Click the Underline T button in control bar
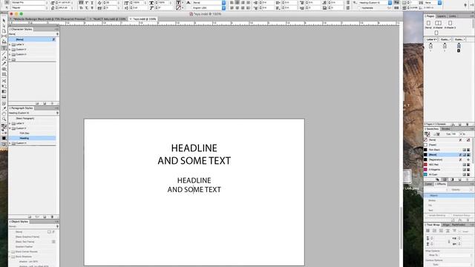Viewport: 475px width, 267px height. pyautogui.click(x=92, y=3)
